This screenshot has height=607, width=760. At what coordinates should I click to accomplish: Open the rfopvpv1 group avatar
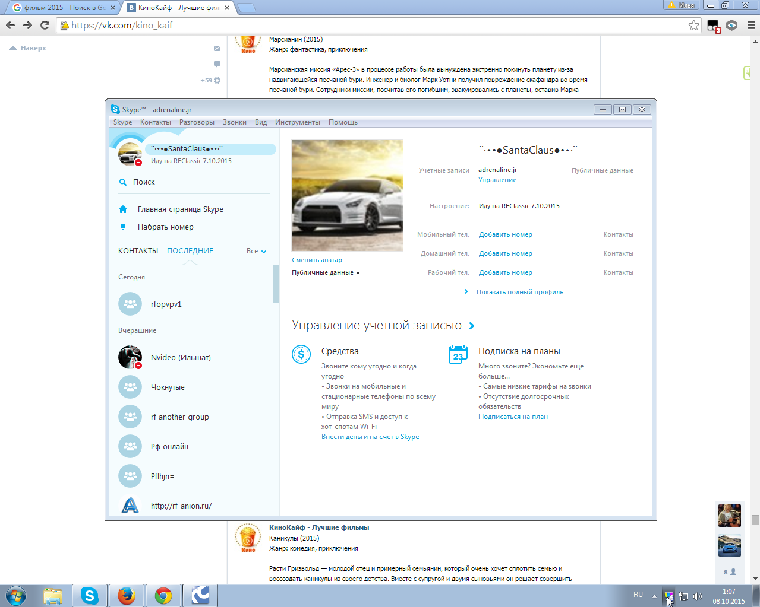point(130,304)
